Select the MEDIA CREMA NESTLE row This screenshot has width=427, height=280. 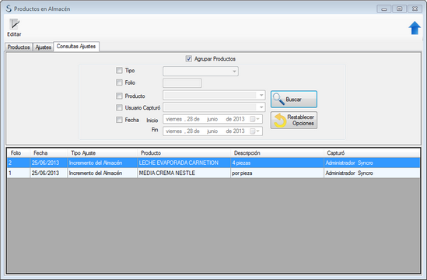pos(213,173)
